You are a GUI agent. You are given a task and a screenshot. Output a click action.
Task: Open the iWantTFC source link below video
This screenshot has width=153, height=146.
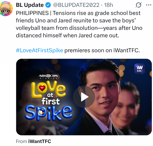tap(40, 141)
